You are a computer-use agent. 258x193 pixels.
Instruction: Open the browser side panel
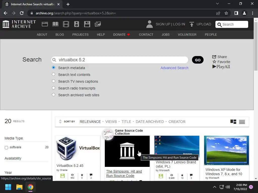click(236, 13)
